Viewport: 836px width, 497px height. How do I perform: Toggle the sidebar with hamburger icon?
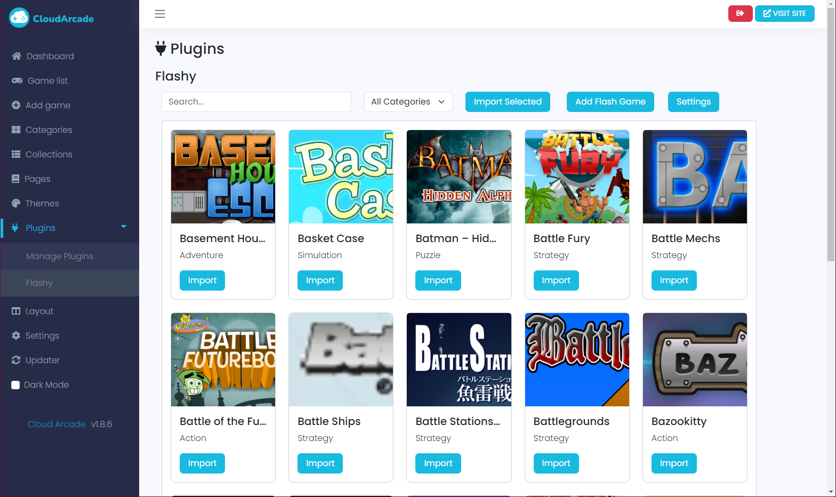[160, 14]
